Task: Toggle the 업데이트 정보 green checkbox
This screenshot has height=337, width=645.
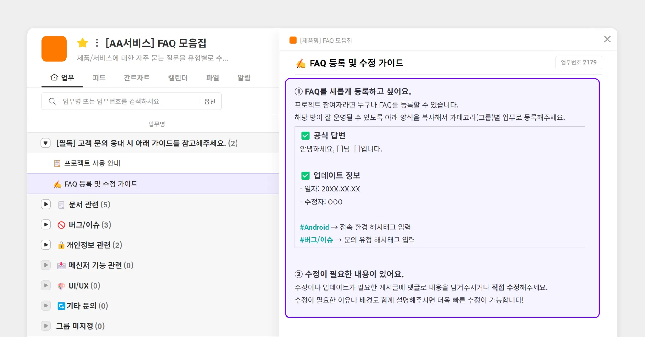Action: (x=305, y=176)
